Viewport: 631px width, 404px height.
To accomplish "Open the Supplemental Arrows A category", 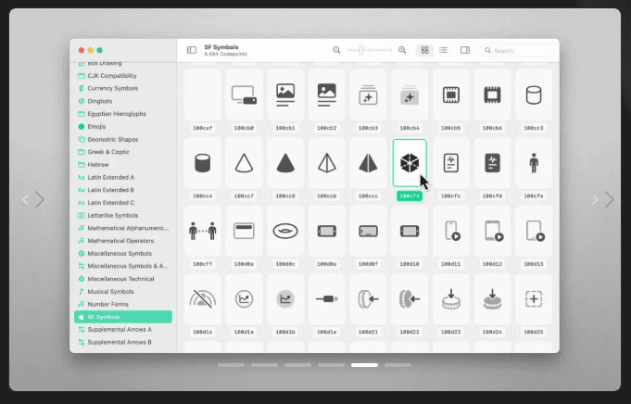I will [123, 330].
